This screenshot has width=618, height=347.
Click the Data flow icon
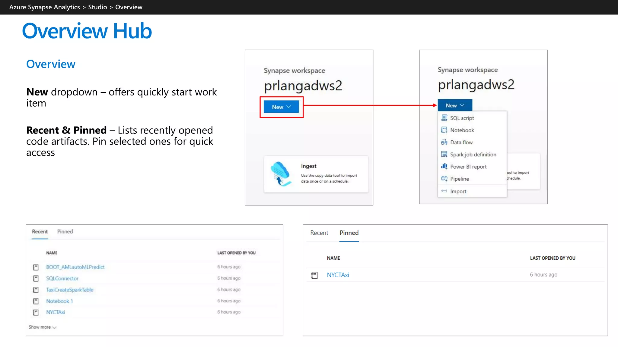444,142
